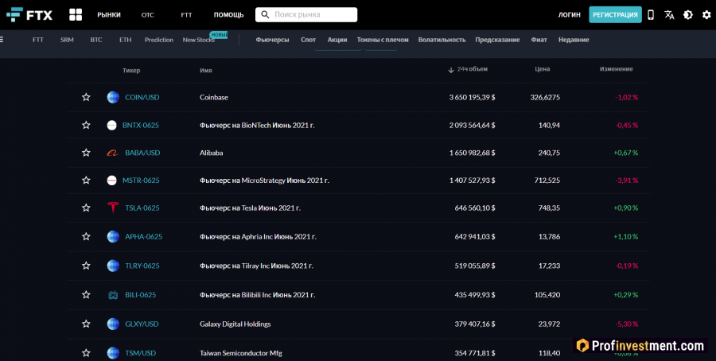Select the New Stocks filter
716x361 pixels.
point(199,40)
